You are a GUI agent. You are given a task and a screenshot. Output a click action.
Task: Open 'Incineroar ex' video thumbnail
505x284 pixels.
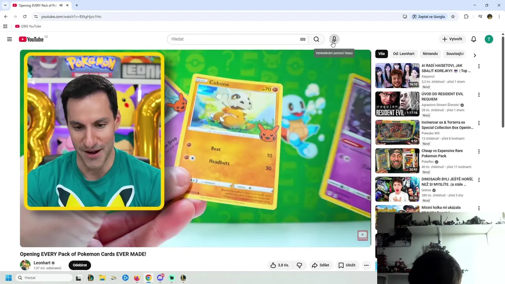pos(397,132)
